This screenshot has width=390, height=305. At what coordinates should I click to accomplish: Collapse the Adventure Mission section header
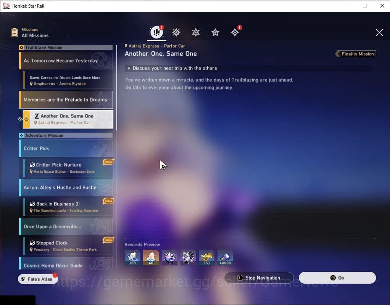point(66,135)
